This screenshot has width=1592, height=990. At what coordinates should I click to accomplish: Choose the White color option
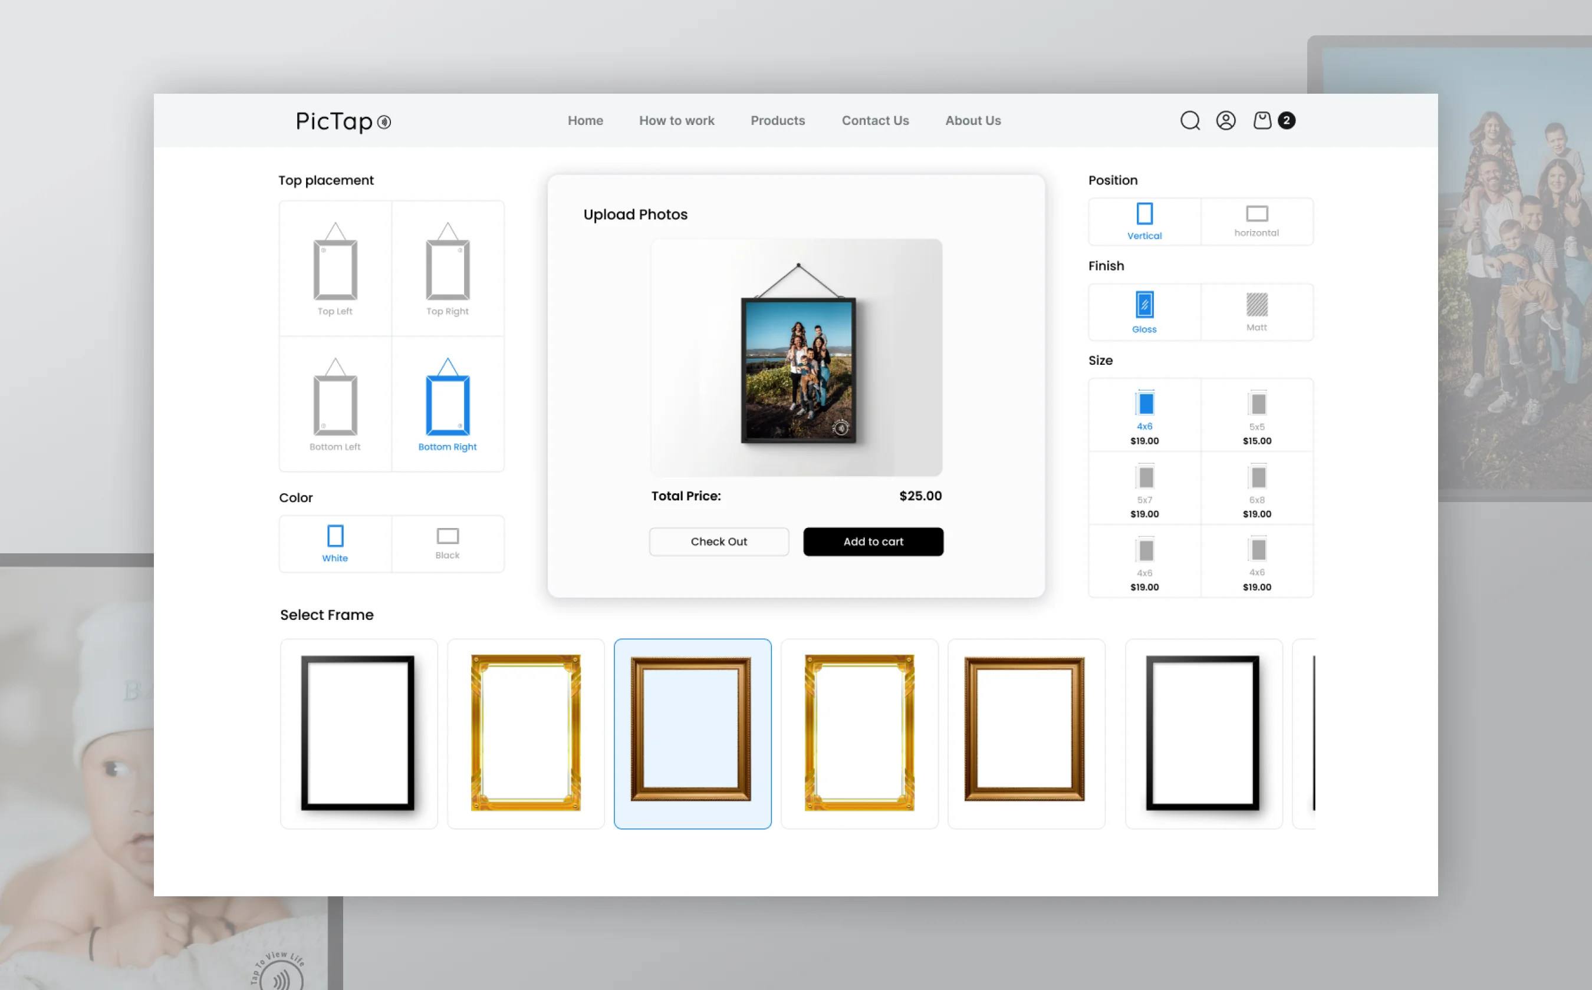pos(335,543)
